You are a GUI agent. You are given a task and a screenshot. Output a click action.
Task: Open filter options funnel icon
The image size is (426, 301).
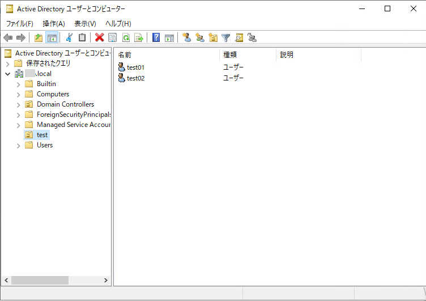point(226,37)
